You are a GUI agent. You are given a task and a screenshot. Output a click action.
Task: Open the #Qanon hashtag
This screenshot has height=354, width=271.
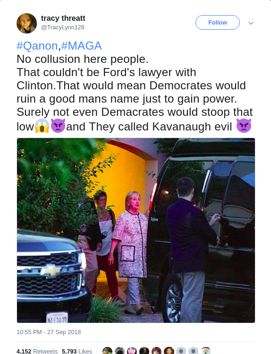tap(37, 46)
